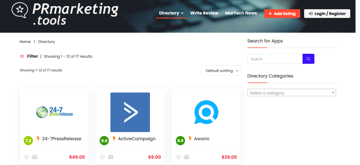Viewport: 360px width, 165px height.
Task: Click compare chart icon for Awario
Action: coord(187,157)
